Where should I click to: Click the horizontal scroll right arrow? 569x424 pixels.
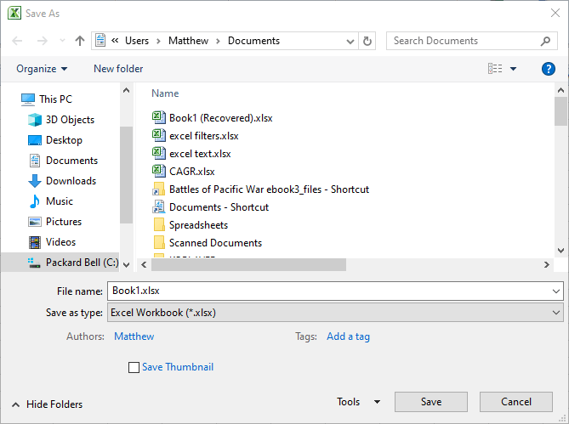547,265
